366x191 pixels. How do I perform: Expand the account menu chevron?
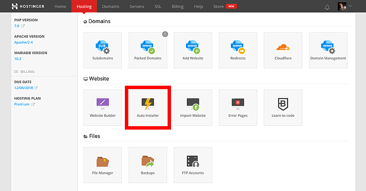click(x=350, y=6)
